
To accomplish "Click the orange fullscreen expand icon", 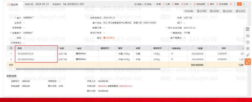I will pos(248,62).
